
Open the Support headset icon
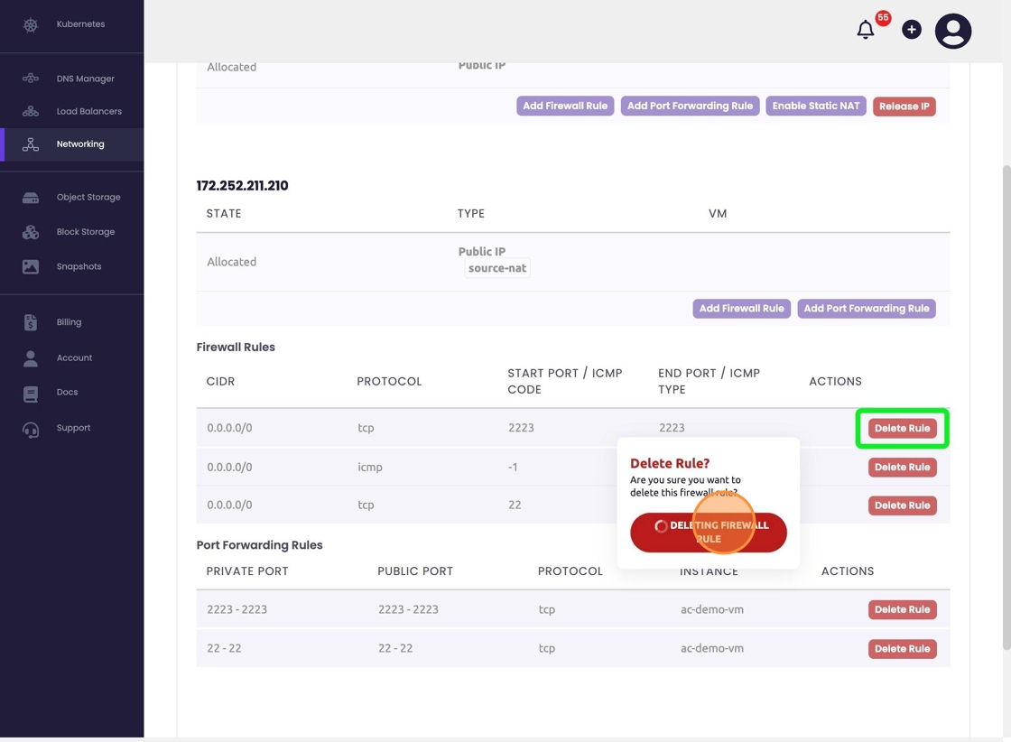[31, 429]
